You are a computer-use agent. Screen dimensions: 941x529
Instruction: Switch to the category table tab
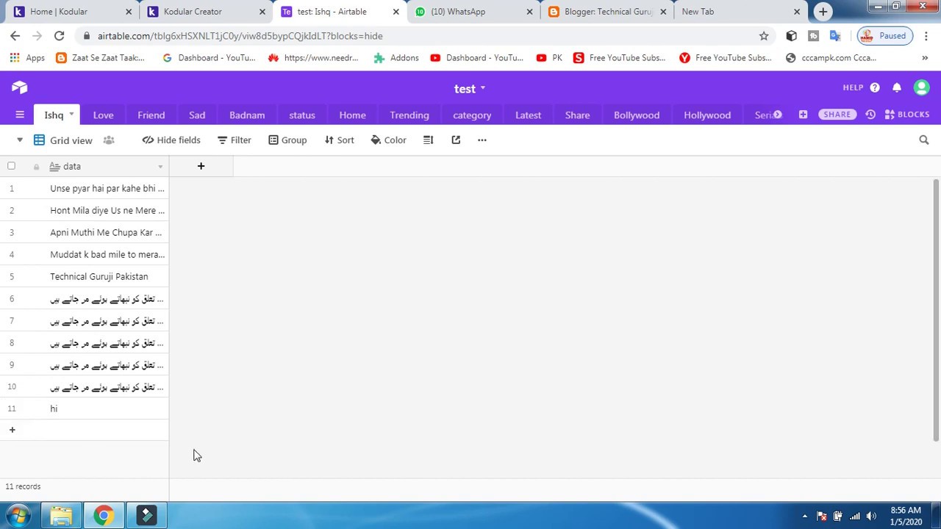(x=472, y=115)
